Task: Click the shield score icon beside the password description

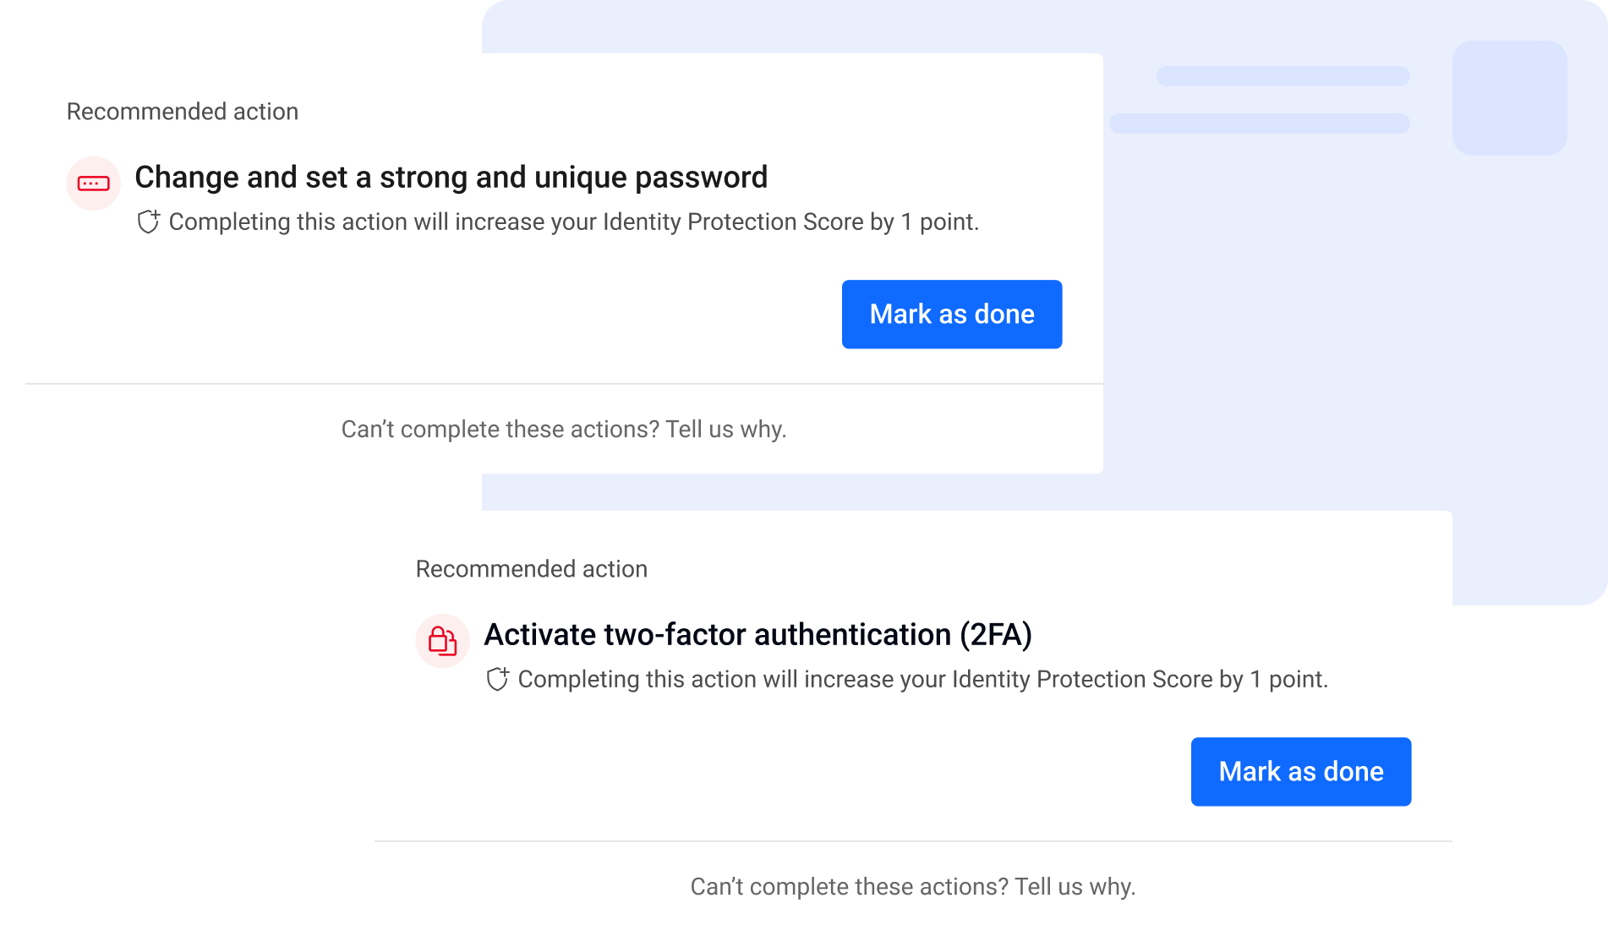Action: [149, 222]
